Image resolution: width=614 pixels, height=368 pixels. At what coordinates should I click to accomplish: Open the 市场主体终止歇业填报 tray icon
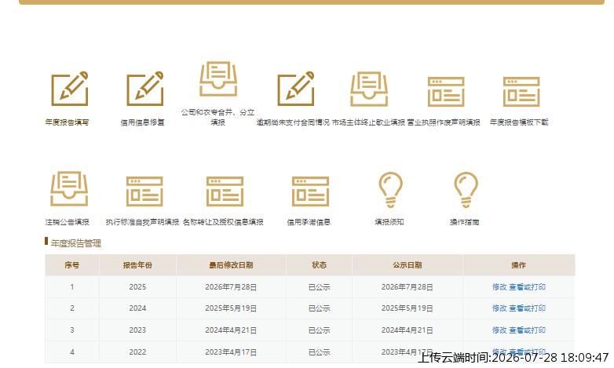(369, 89)
